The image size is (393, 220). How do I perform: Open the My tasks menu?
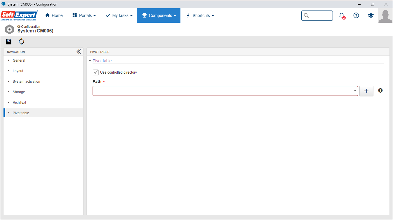119,15
